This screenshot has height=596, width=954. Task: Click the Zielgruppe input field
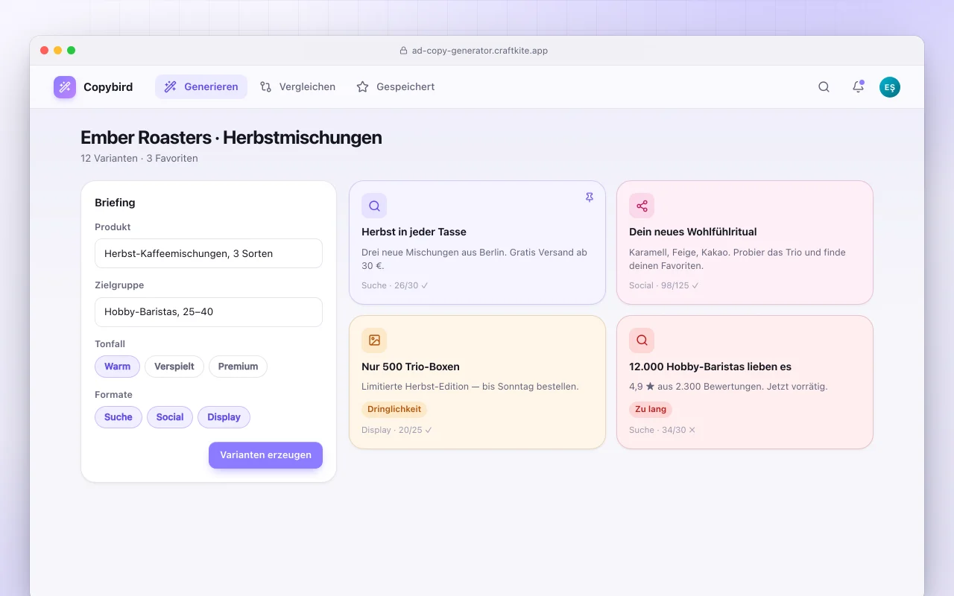[x=209, y=312]
